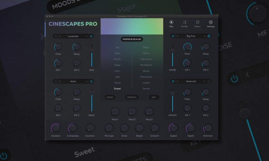Screen dimensions: 269x161
Task: Click the KEY button
Action: click(154, 97)
